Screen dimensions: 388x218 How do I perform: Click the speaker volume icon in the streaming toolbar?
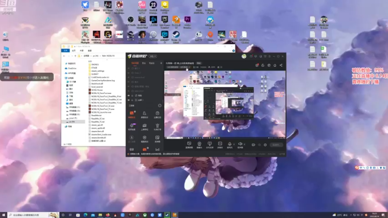point(240,144)
